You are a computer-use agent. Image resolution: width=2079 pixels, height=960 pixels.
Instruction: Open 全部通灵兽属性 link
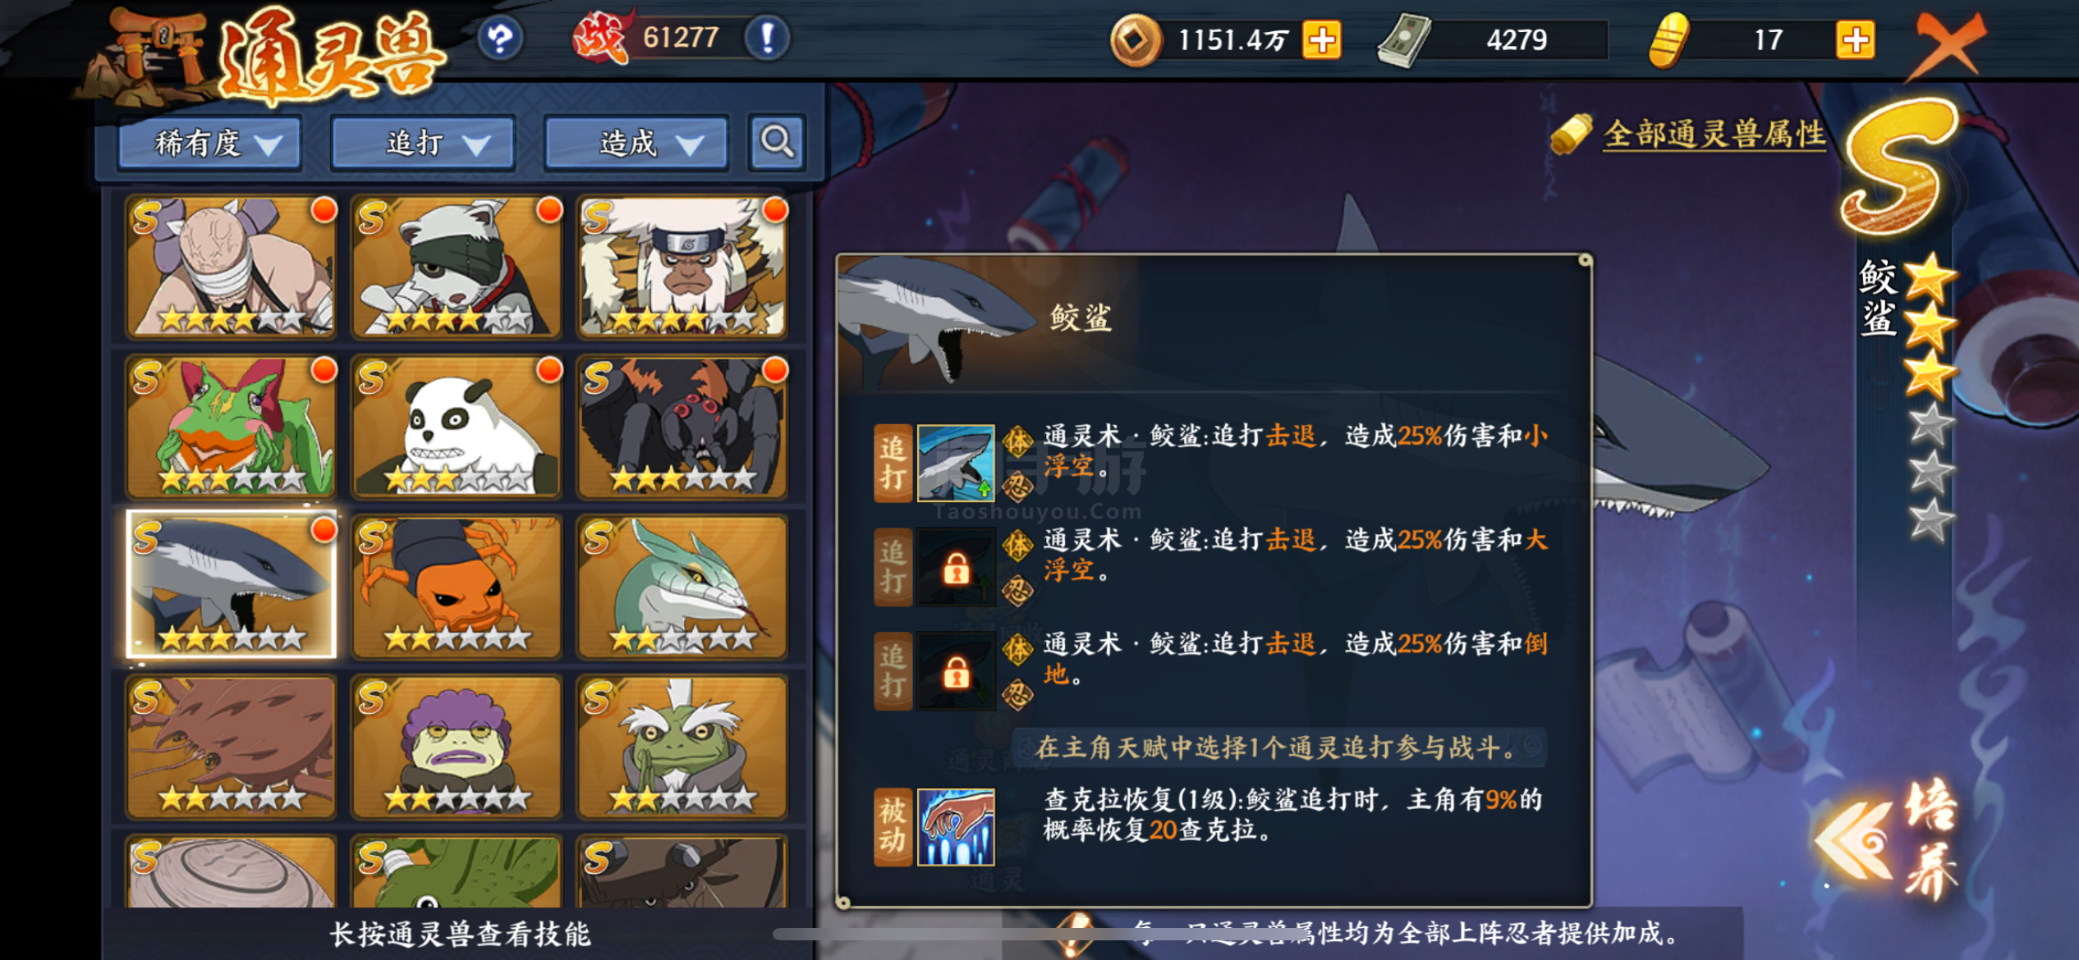(x=1714, y=135)
